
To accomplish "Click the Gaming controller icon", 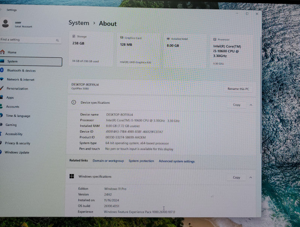I will [1, 124].
